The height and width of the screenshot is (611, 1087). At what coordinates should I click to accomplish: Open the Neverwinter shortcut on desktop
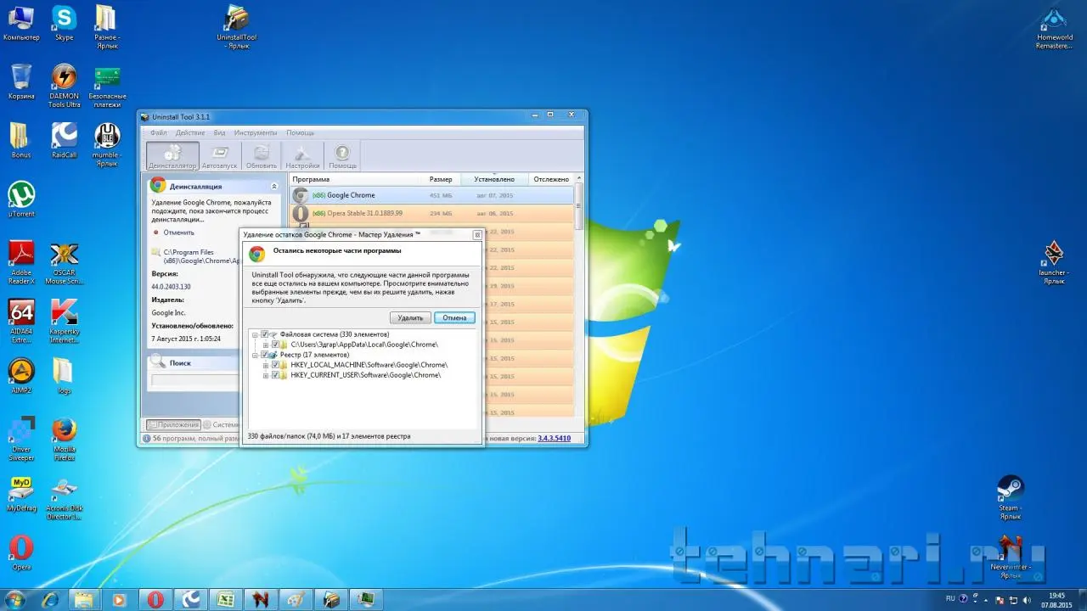1010,557
